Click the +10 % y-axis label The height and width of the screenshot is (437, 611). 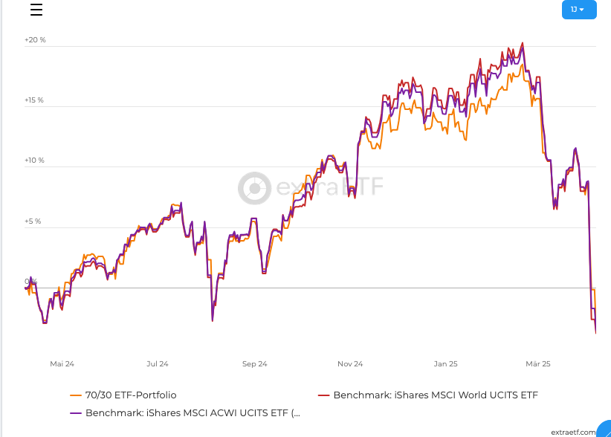(35, 161)
